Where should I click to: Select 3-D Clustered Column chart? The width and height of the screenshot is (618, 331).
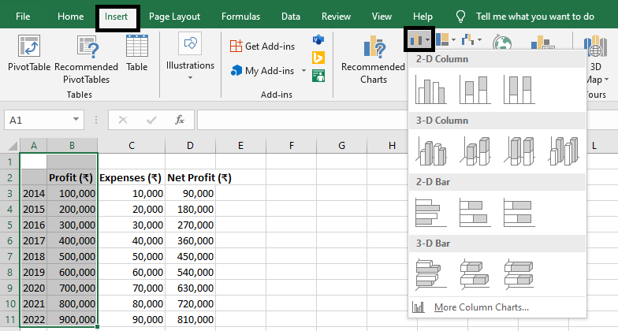coord(430,151)
